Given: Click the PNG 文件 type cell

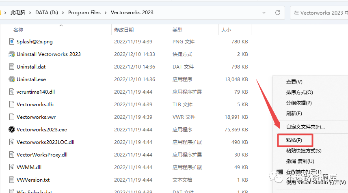Looking at the screenshot, I should coord(183,42).
